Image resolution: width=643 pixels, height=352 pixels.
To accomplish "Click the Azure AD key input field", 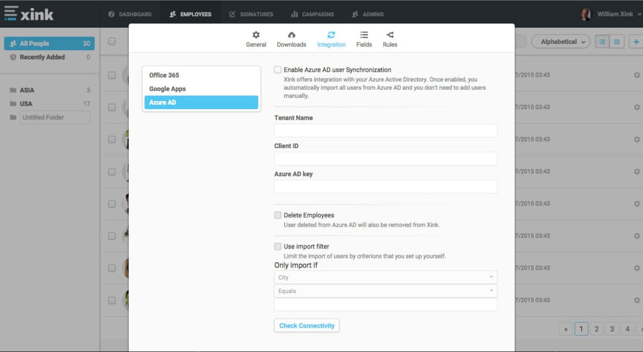I will [386, 186].
